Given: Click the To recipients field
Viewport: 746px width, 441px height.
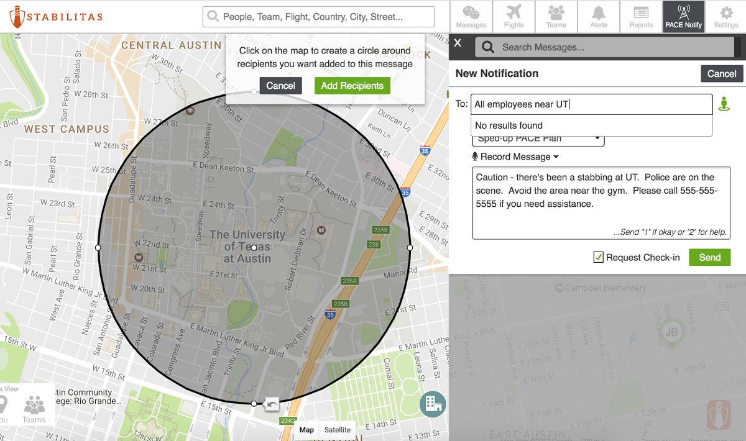Looking at the screenshot, I should (591, 104).
